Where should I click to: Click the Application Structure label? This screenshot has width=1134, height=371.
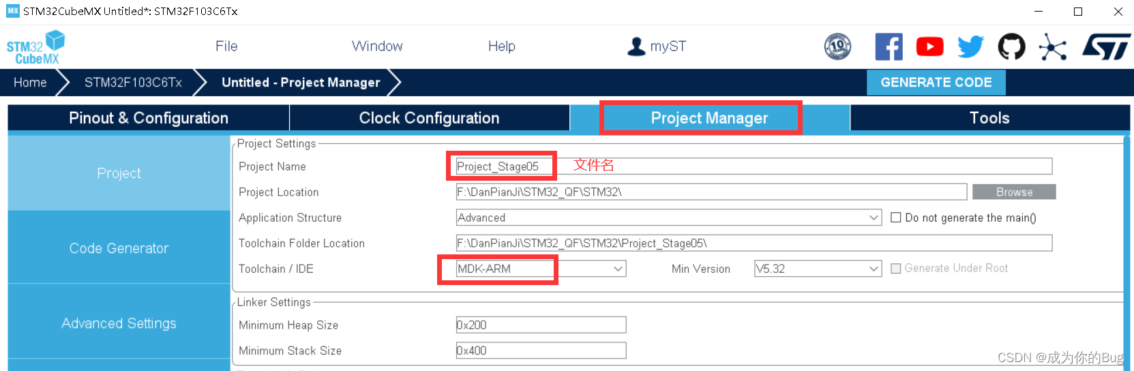290,218
